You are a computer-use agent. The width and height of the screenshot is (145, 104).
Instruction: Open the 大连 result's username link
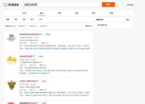26,56
